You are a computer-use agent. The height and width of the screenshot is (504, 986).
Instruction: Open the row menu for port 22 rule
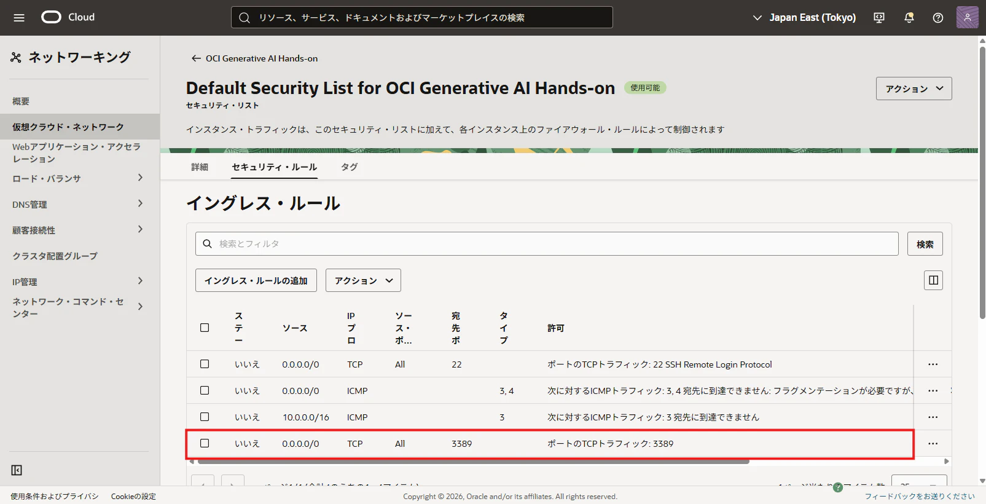pos(933,364)
